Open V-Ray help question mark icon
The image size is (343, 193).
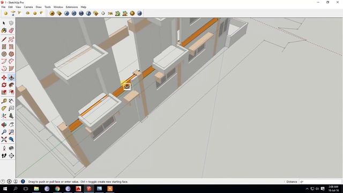(88, 13)
